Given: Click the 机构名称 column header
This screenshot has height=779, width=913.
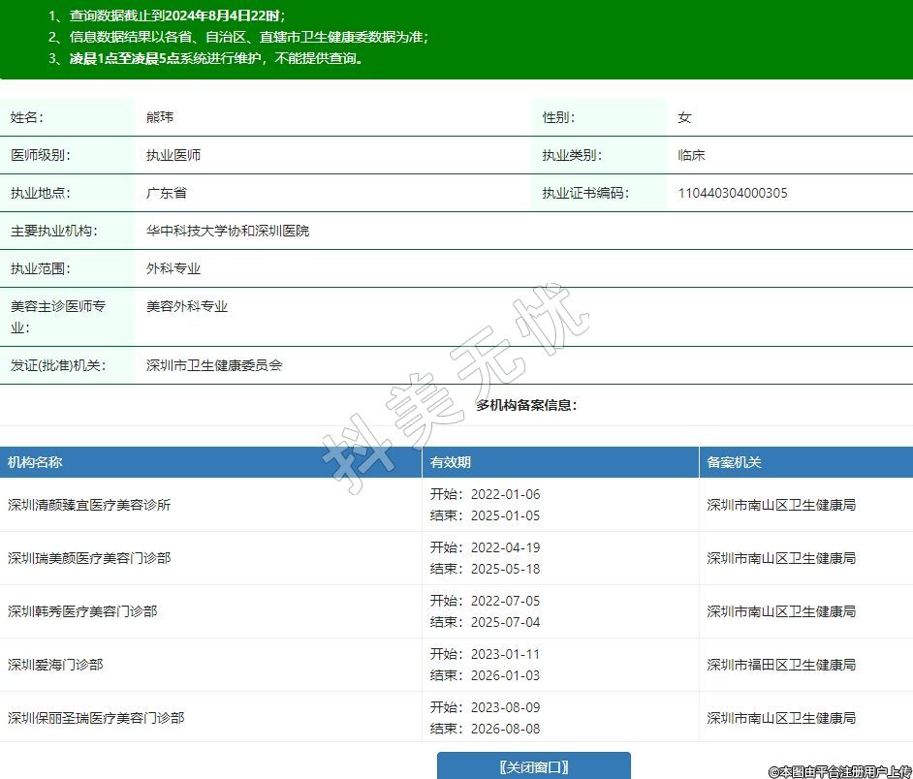Looking at the screenshot, I should (x=35, y=462).
